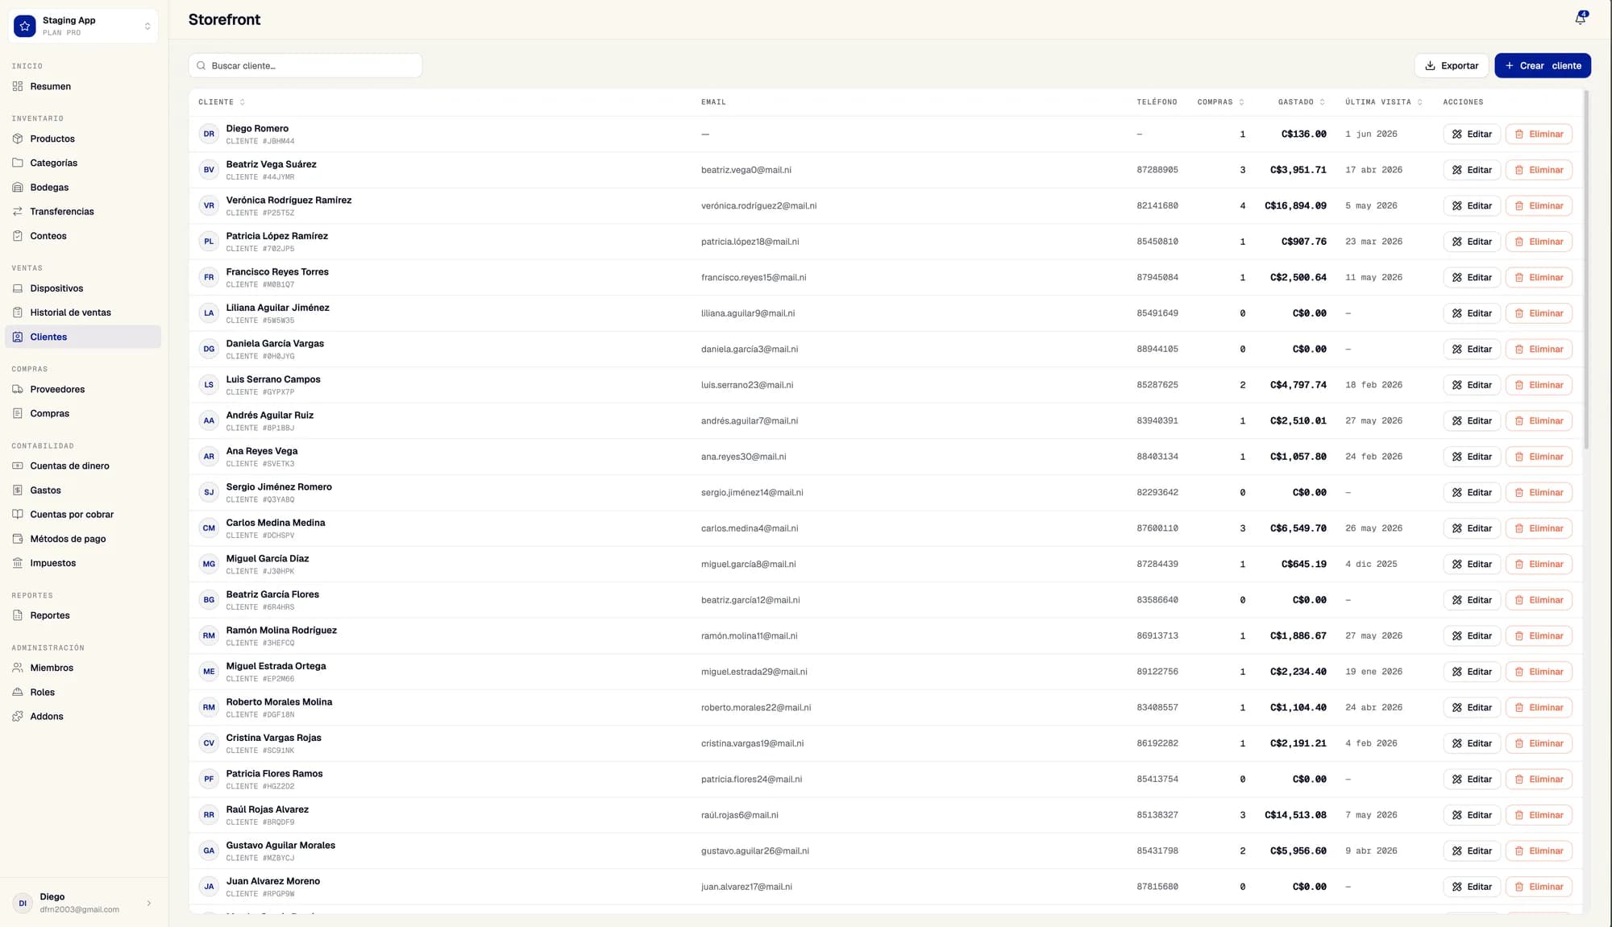
Task: Click the C$16,894.09 spent amount
Action: tap(1295, 205)
